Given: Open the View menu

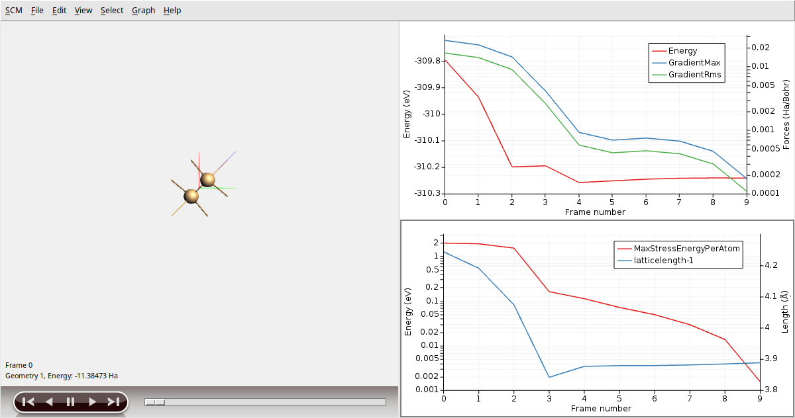Looking at the screenshot, I should coord(83,11).
